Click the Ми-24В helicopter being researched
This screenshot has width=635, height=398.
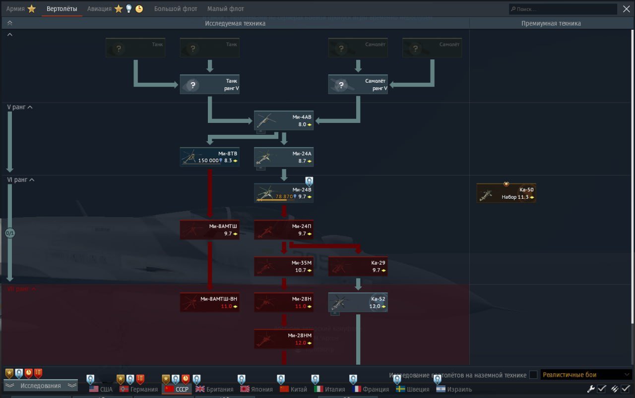point(283,193)
